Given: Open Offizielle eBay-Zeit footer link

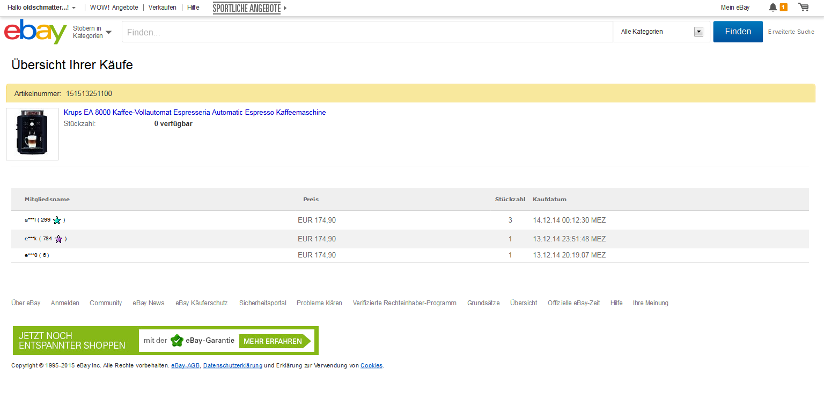Looking at the screenshot, I should [574, 303].
